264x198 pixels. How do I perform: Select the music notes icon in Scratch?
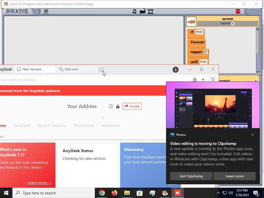click(x=134, y=11)
